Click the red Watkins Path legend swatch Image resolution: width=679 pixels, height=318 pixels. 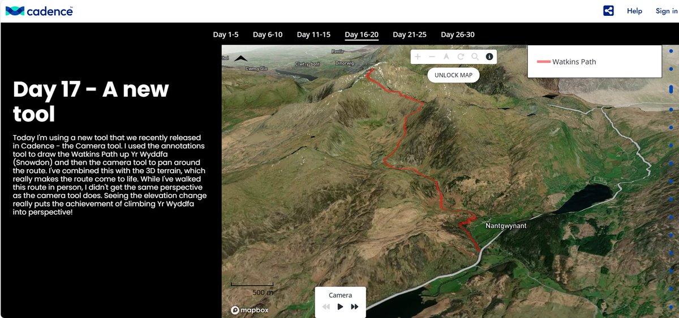click(543, 62)
